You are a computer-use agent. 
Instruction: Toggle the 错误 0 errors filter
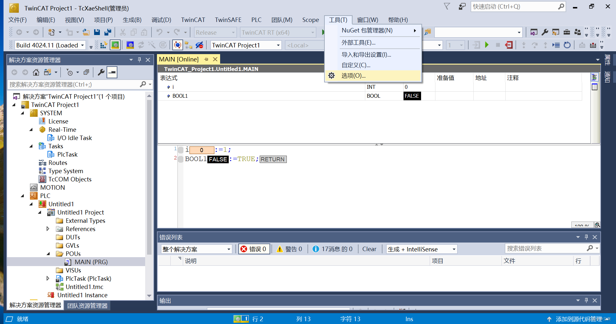[254, 249]
